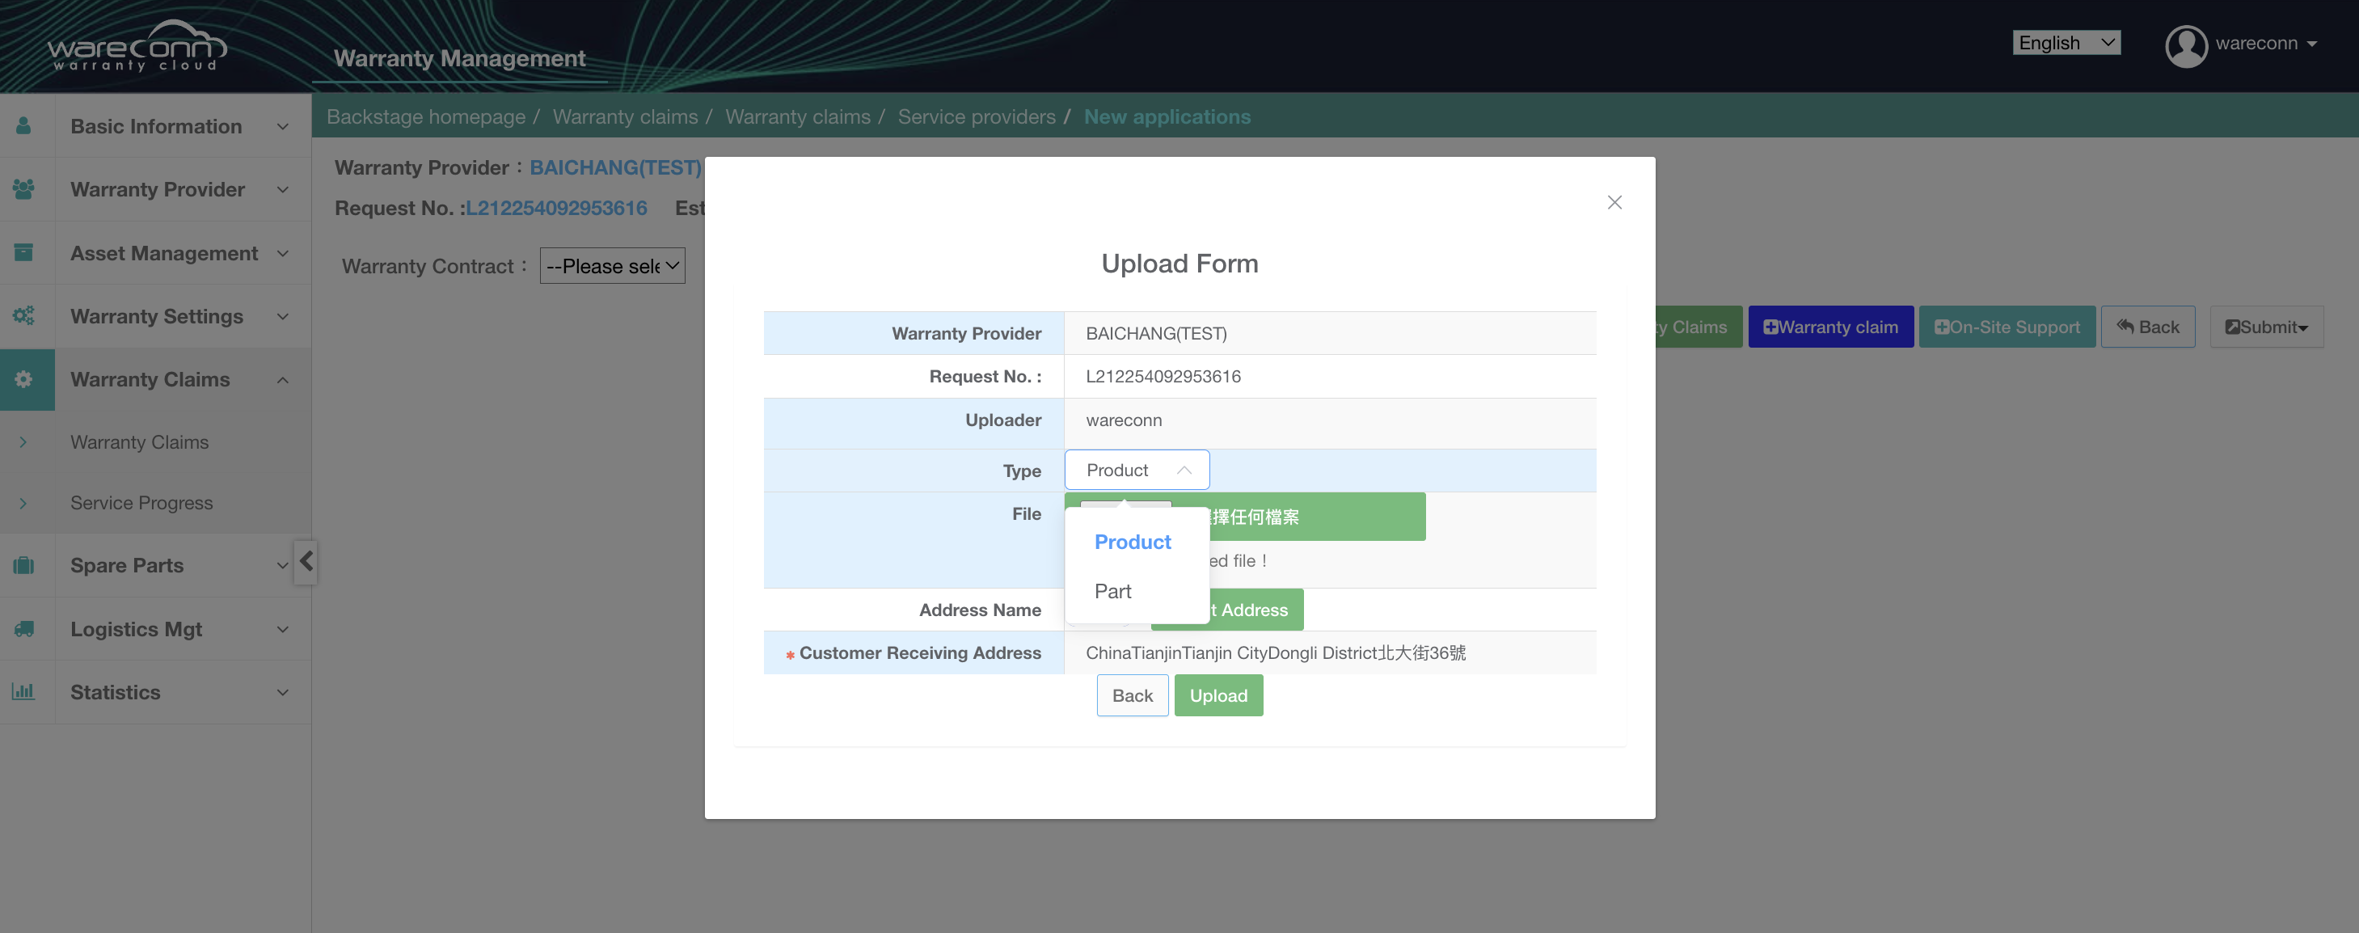Image resolution: width=2359 pixels, height=933 pixels.
Task: Open the wareconn account dropdown
Action: pos(2267,43)
